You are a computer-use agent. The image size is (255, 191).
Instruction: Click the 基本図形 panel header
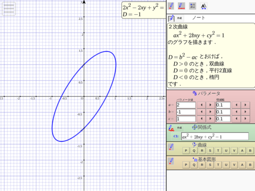(x=204, y=160)
